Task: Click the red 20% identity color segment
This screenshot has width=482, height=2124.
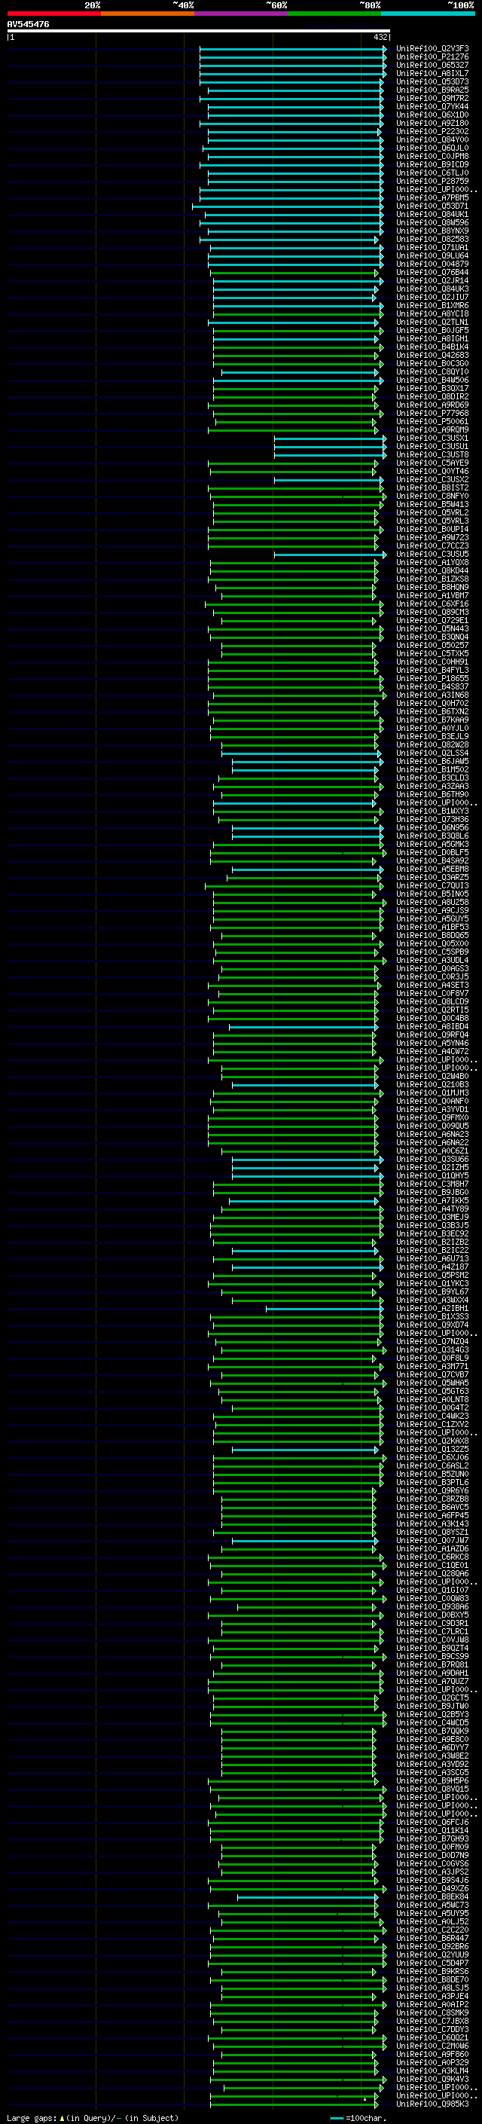Action: tap(53, 14)
